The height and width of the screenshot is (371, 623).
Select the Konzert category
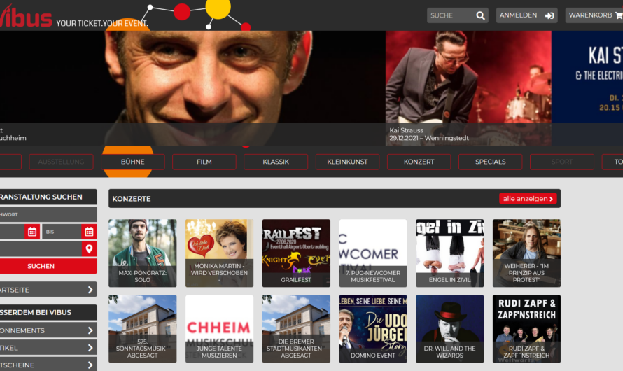tap(419, 162)
